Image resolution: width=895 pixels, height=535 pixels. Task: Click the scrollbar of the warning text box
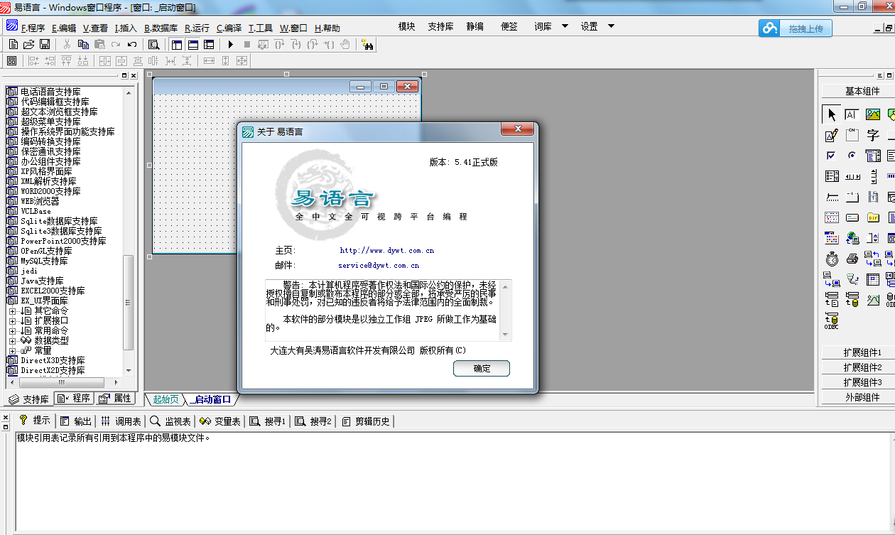click(x=505, y=310)
